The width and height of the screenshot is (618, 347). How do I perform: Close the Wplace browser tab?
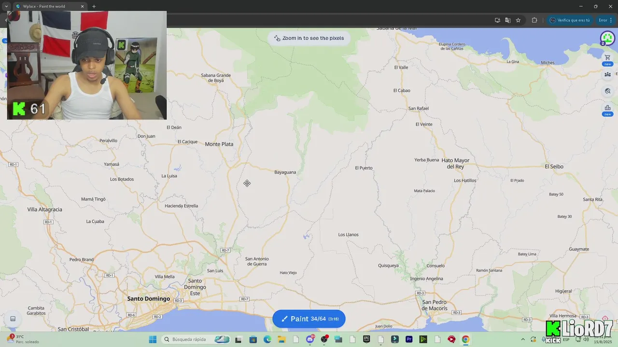point(82,6)
